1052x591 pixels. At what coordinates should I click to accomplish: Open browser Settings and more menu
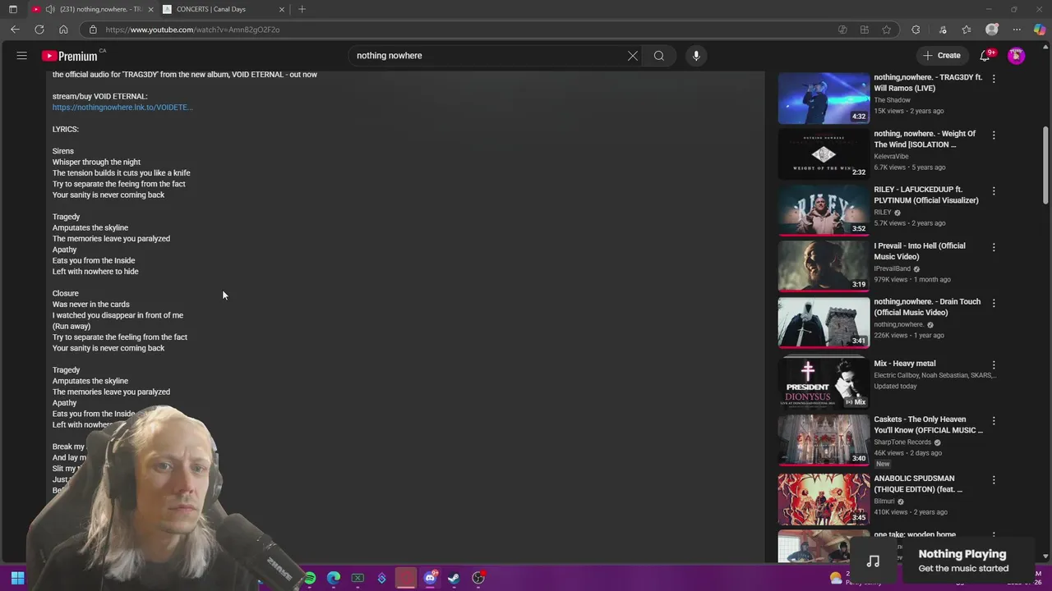(1017, 30)
